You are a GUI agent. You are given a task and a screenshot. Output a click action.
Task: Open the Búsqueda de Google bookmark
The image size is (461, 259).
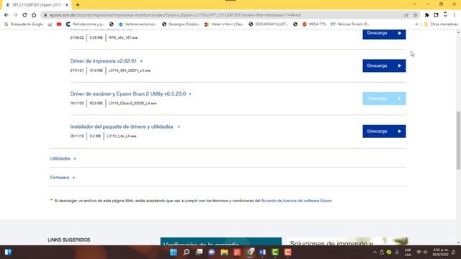pos(24,24)
